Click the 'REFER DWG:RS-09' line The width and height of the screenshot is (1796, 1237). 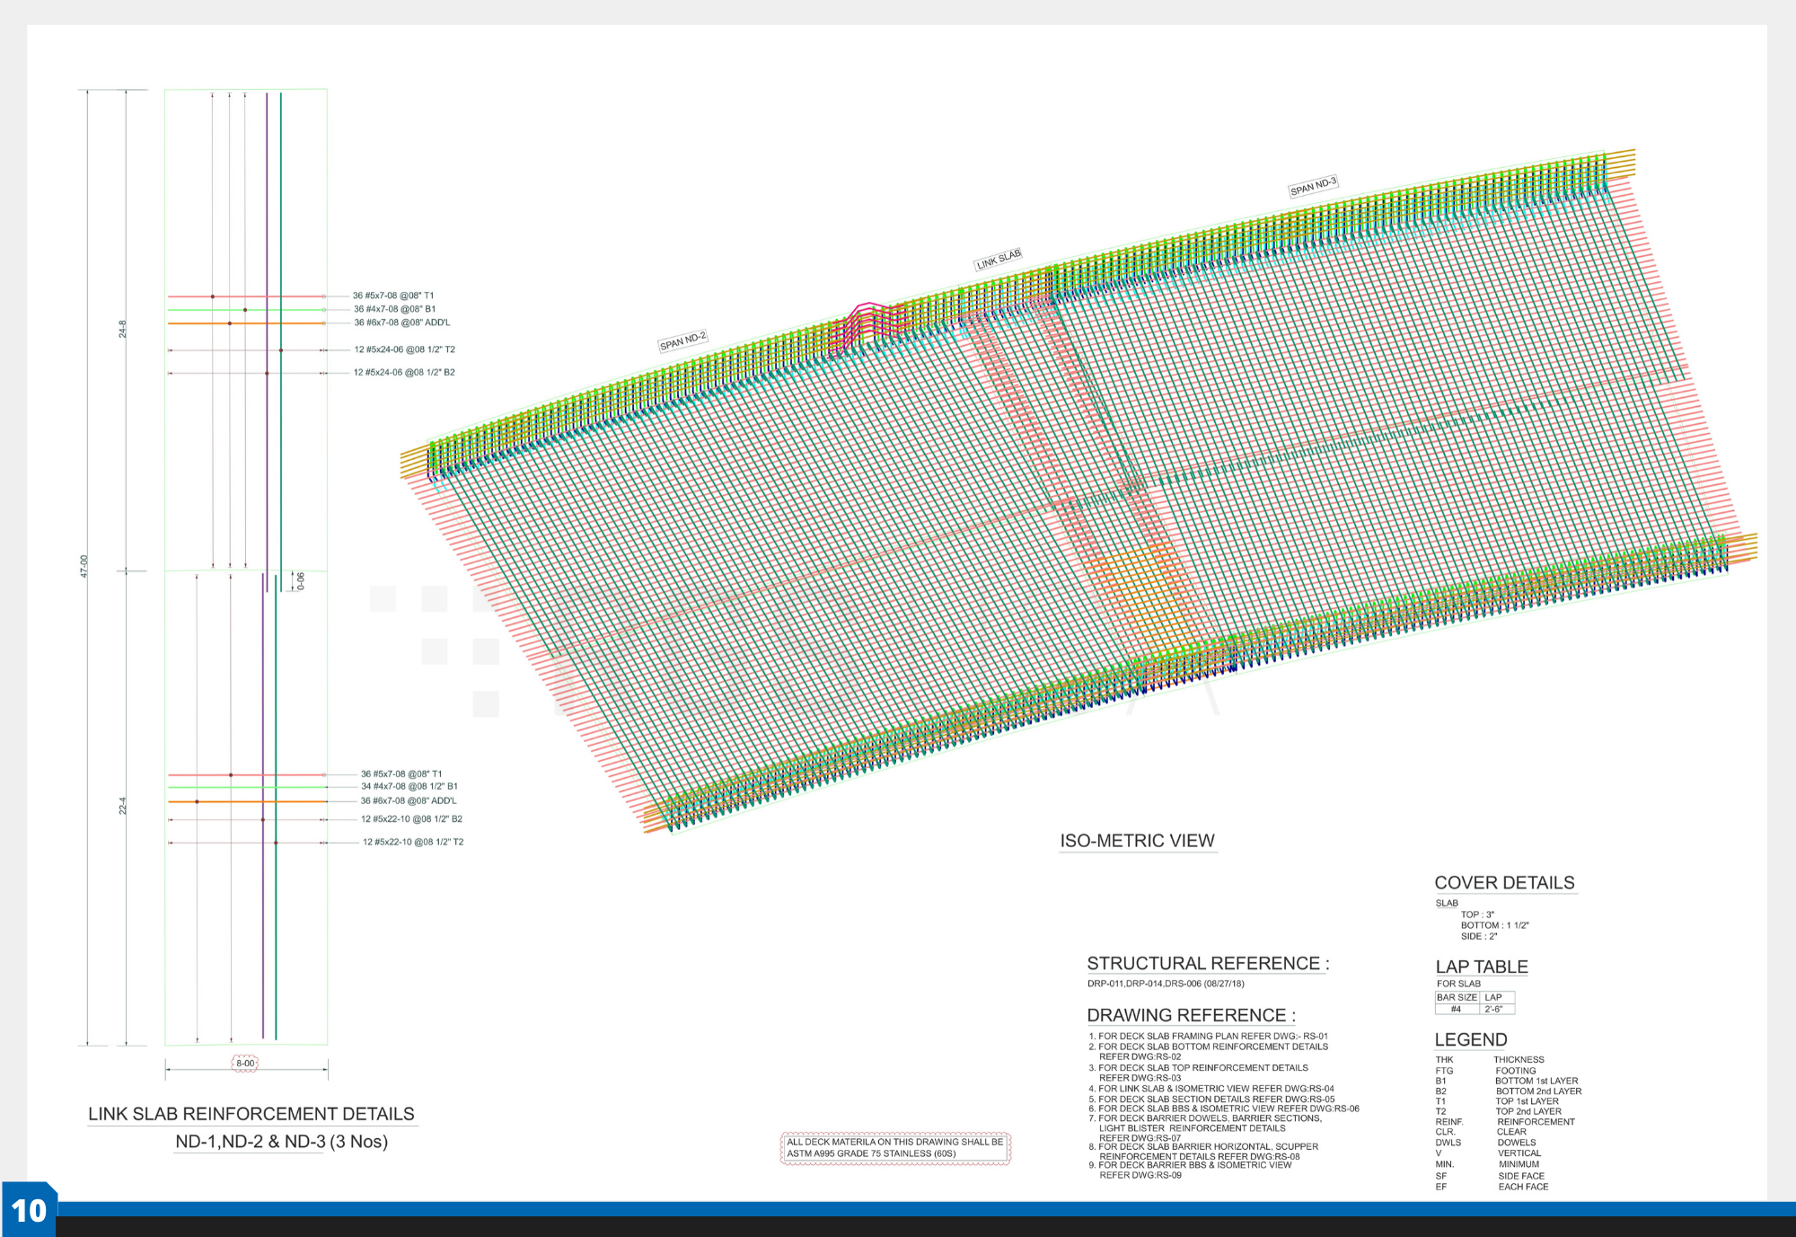click(x=1140, y=1175)
